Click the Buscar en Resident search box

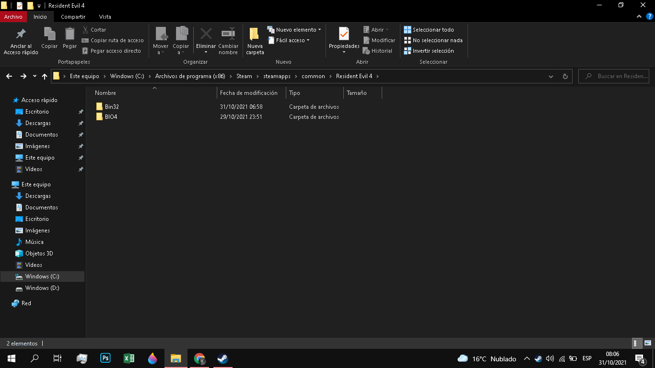click(614, 76)
